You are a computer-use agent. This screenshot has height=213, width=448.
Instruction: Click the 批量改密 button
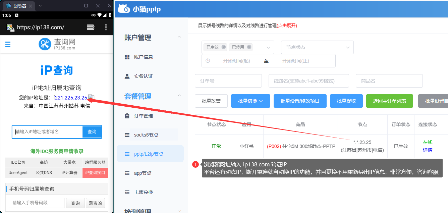point(211,101)
